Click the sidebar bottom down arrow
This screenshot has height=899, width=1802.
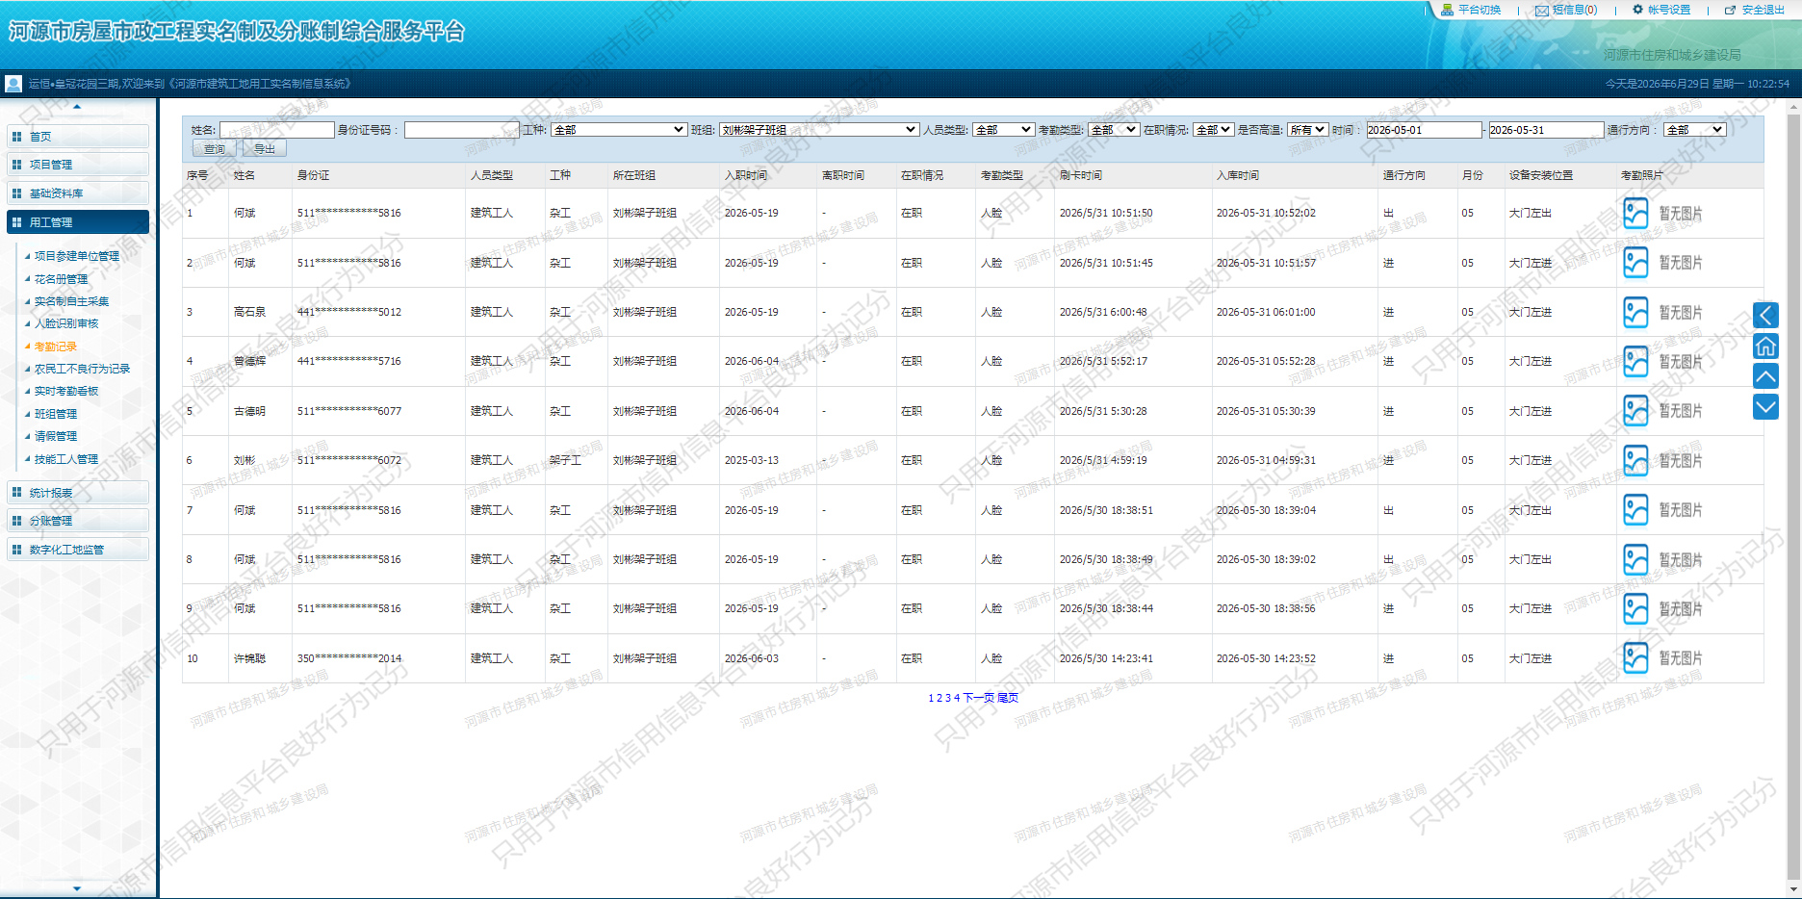pyautogui.click(x=77, y=888)
